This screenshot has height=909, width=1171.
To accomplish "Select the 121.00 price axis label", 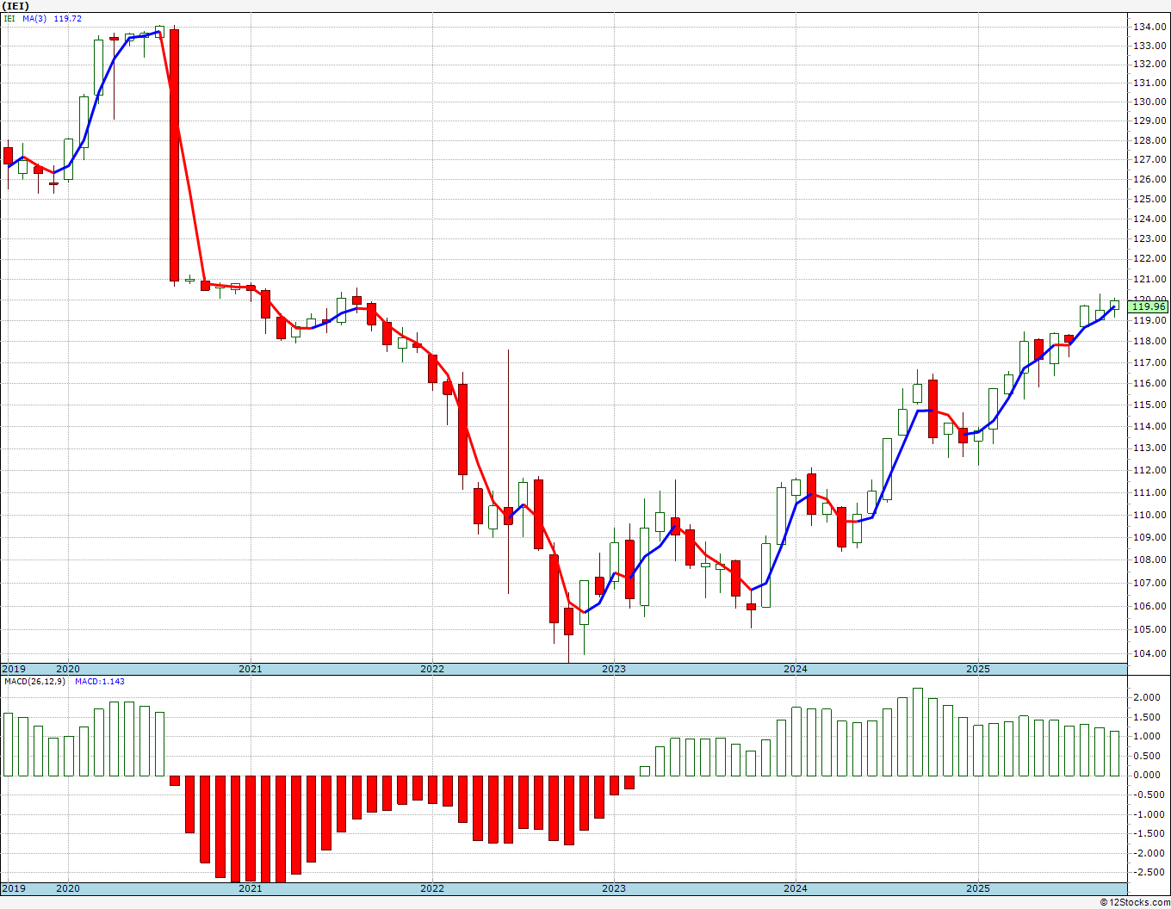I will click(x=1149, y=279).
